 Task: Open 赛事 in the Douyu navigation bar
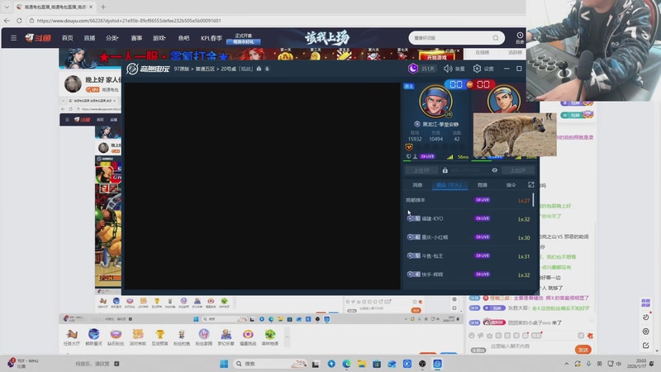click(x=136, y=38)
